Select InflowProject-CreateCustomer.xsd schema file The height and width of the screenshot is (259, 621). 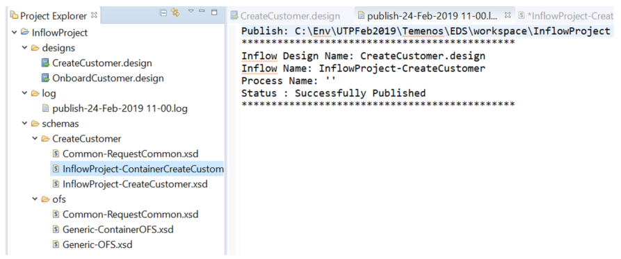pyautogui.click(x=135, y=184)
